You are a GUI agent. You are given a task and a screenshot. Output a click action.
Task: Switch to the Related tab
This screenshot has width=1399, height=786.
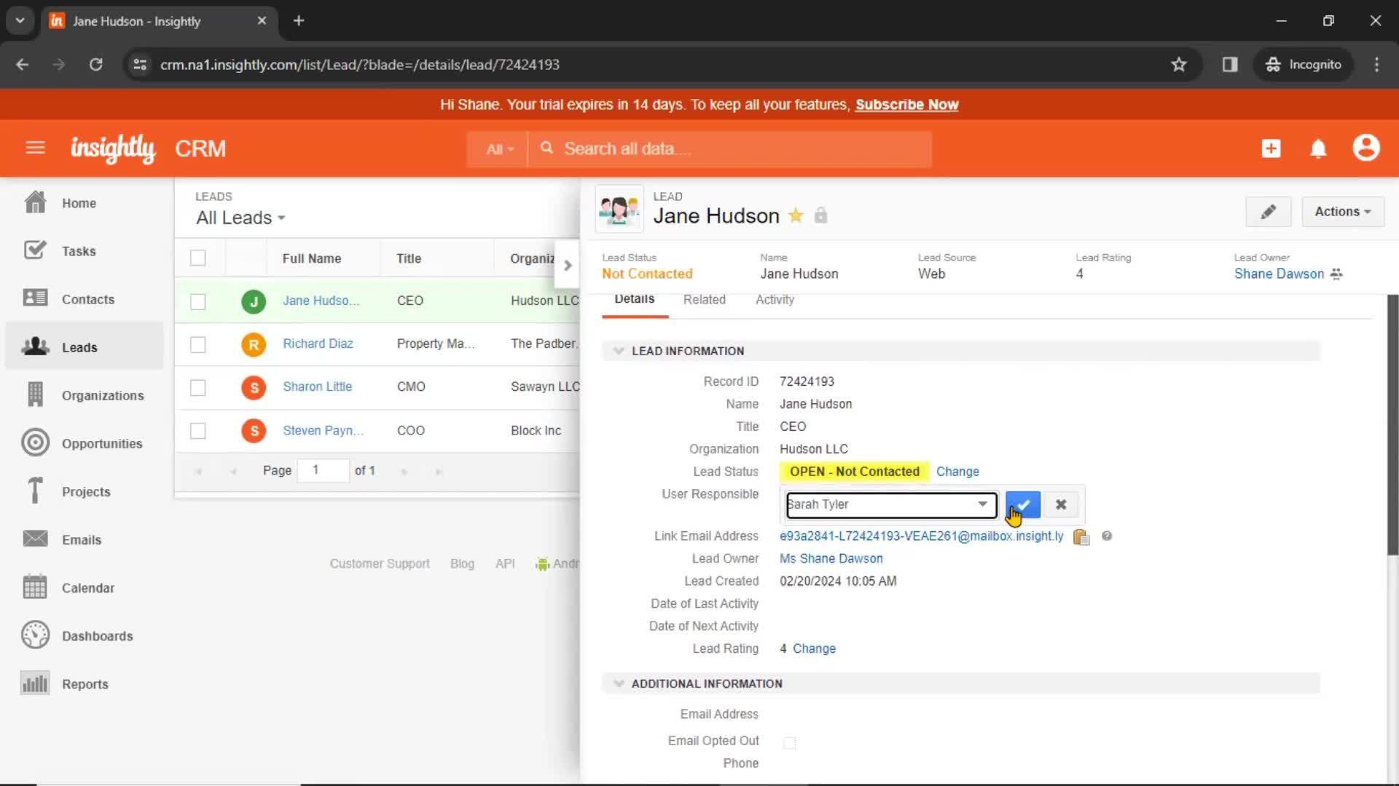(x=704, y=300)
